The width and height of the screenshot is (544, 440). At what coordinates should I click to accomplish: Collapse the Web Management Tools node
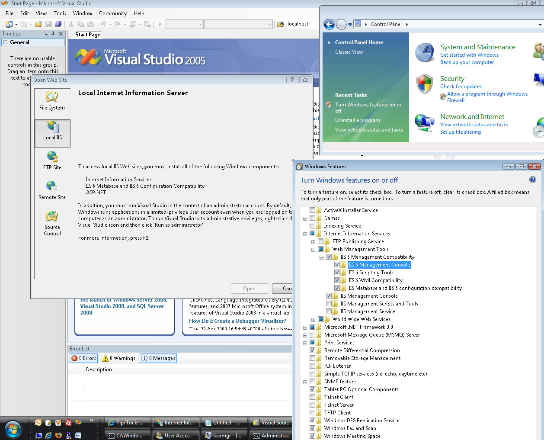pos(313,250)
